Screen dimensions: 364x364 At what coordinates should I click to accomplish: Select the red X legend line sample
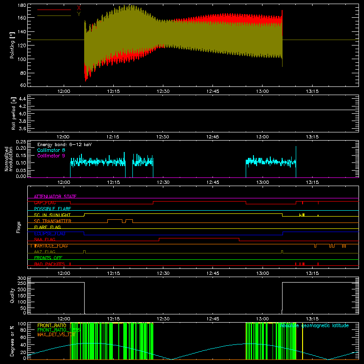click(54, 10)
